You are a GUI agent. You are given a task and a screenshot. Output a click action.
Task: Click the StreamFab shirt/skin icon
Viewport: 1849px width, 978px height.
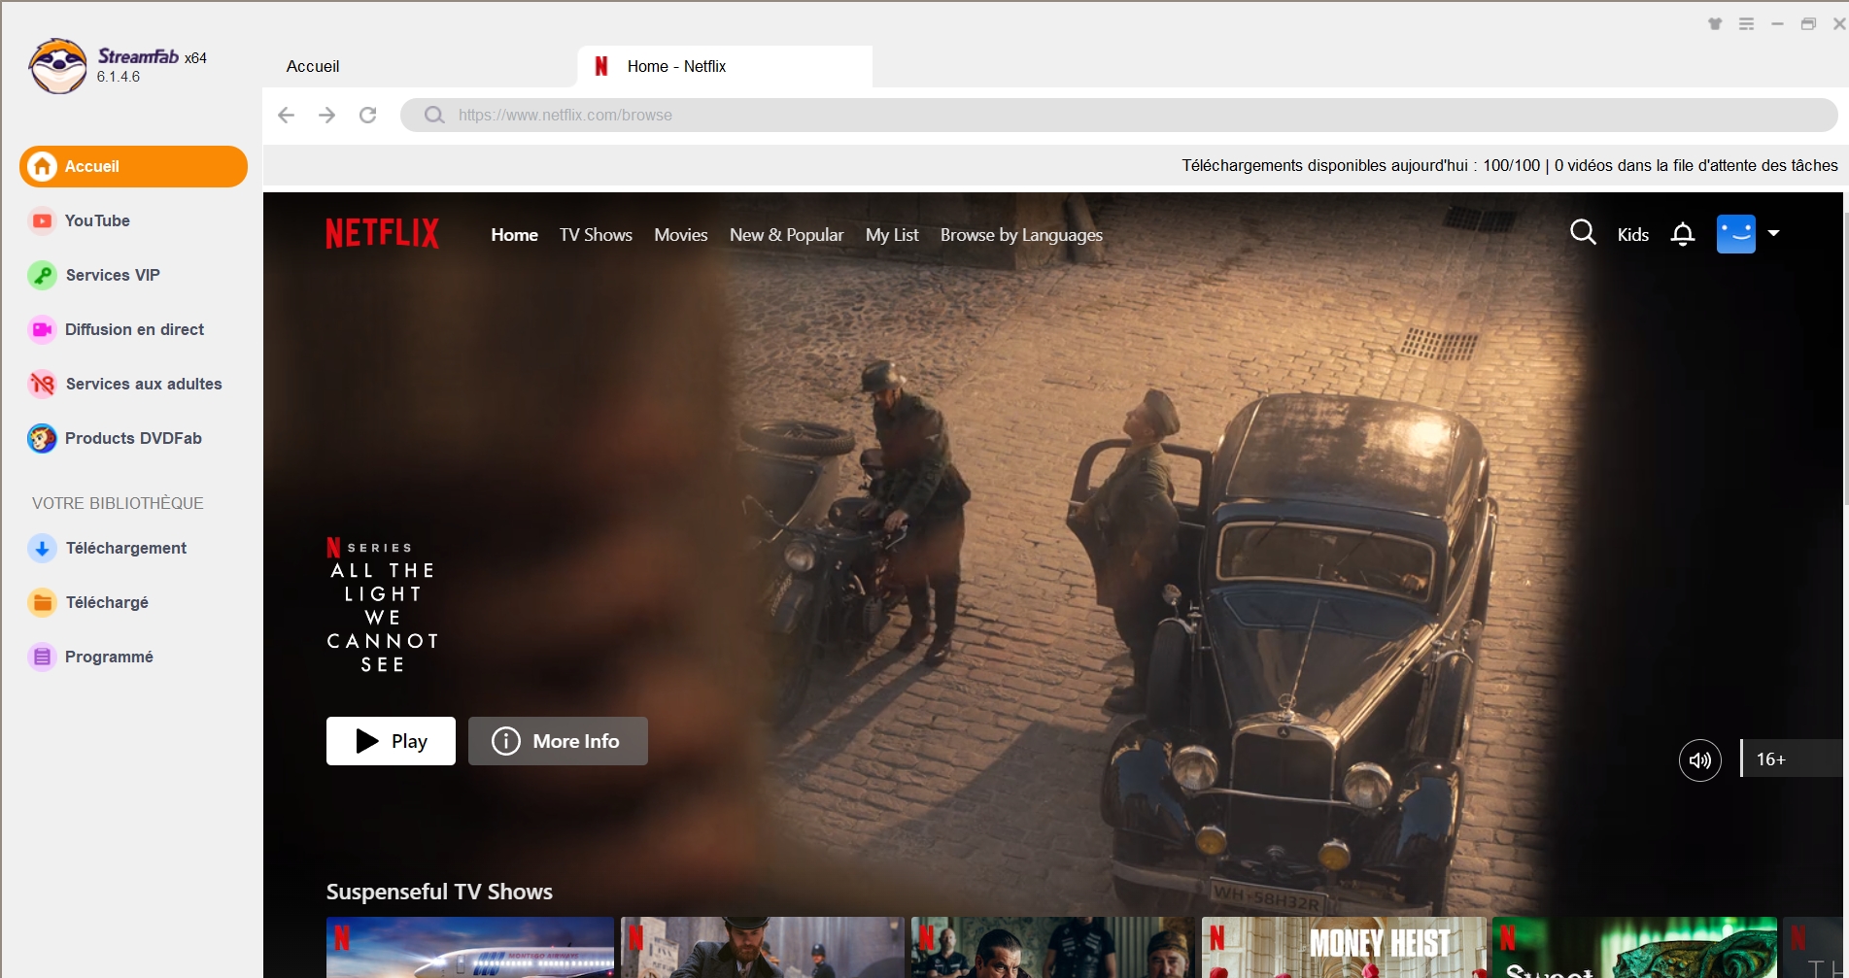pyautogui.click(x=1715, y=24)
